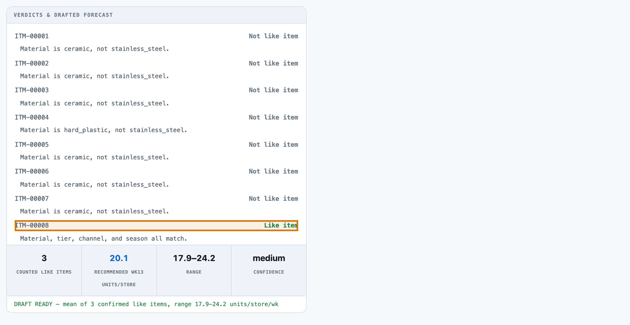The height and width of the screenshot is (325, 630).
Task: Click the Not like item label for ITM-00001
Action: coord(274,36)
